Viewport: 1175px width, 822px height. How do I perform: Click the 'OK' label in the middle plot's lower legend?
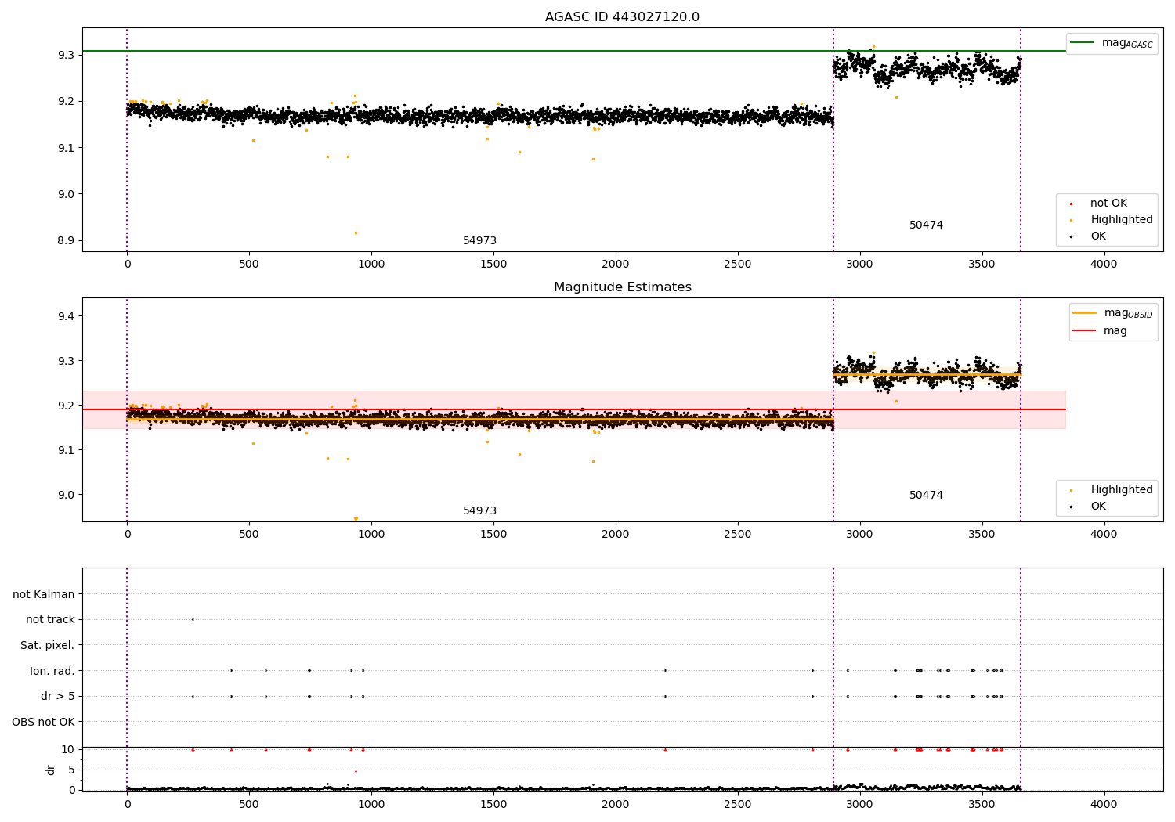(x=1098, y=507)
